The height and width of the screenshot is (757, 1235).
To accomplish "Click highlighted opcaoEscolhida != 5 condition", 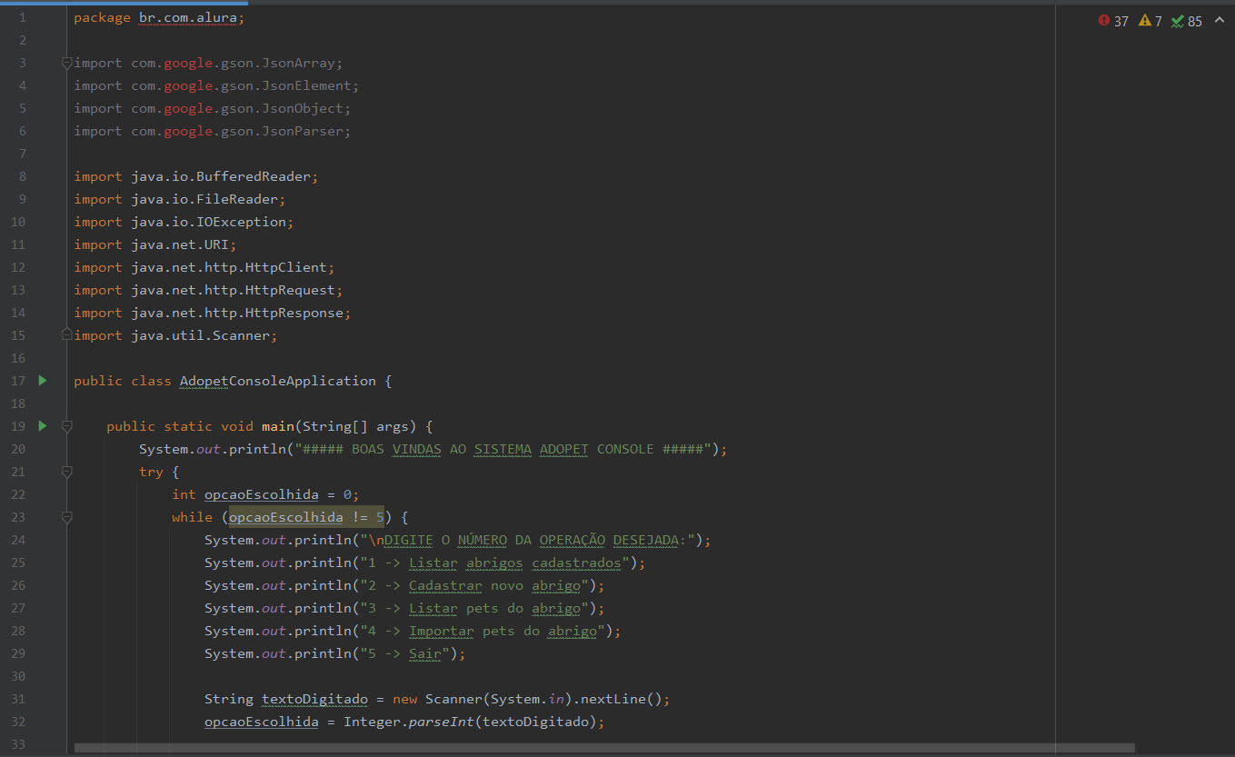I will (x=306, y=517).
